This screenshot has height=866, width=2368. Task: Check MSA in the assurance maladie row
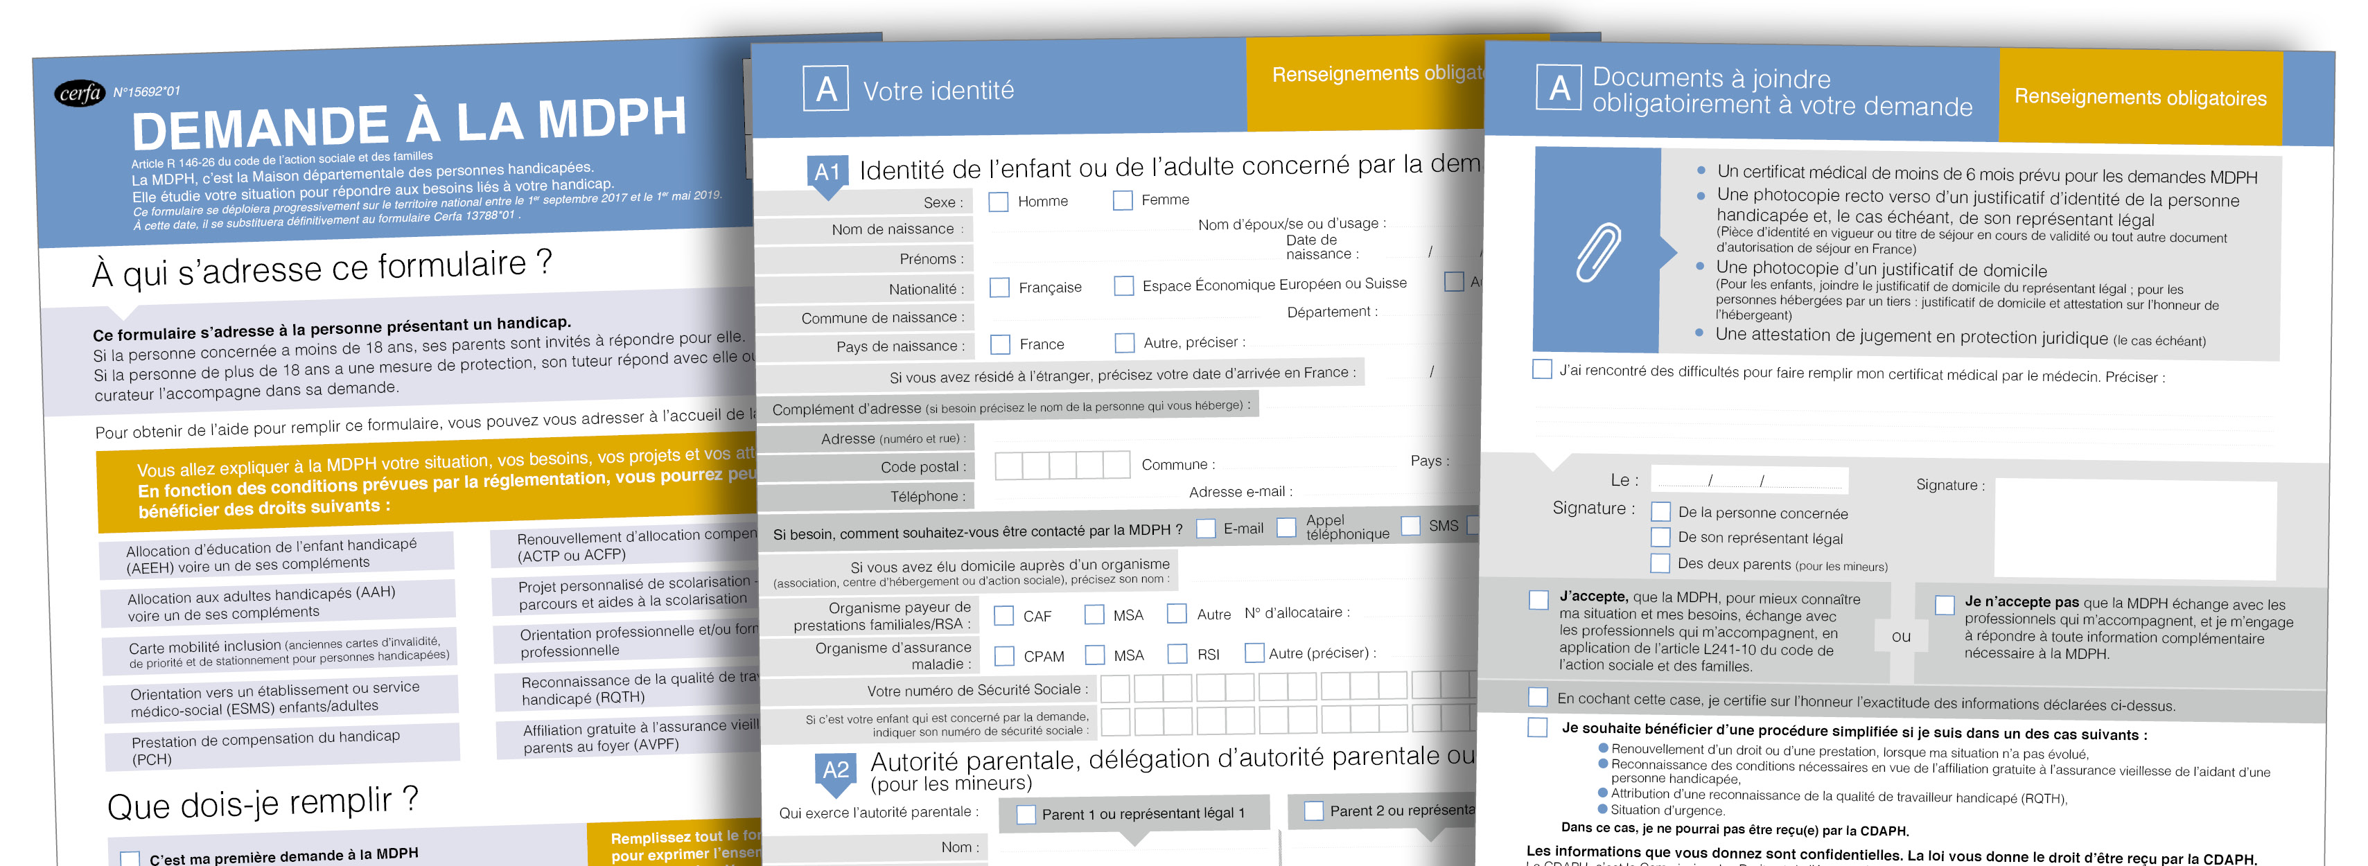1095,655
